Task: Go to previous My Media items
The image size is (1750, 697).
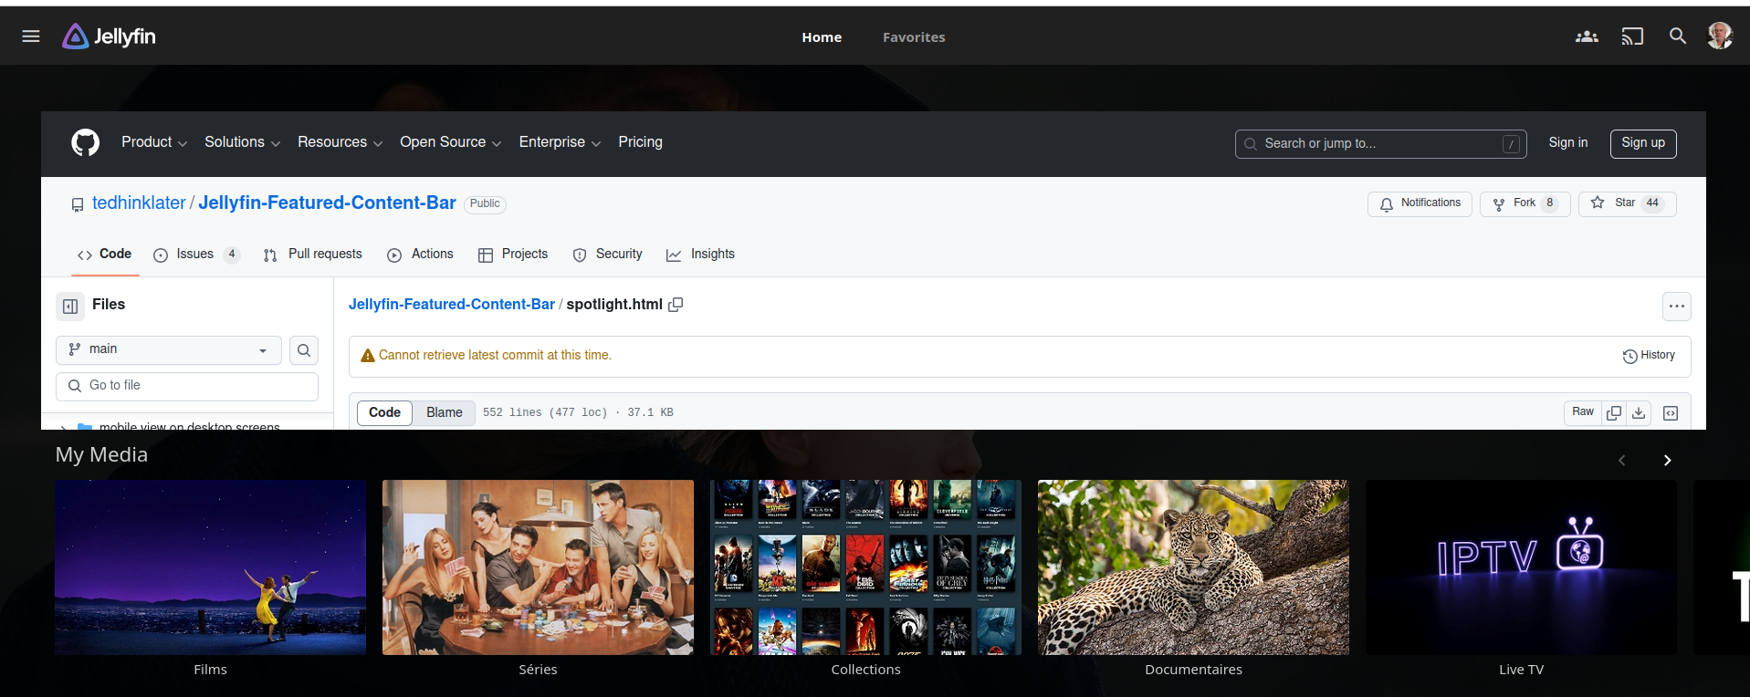Action: pyautogui.click(x=1622, y=460)
